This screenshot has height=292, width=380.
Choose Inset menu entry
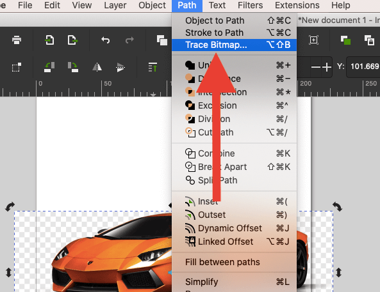point(234,201)
